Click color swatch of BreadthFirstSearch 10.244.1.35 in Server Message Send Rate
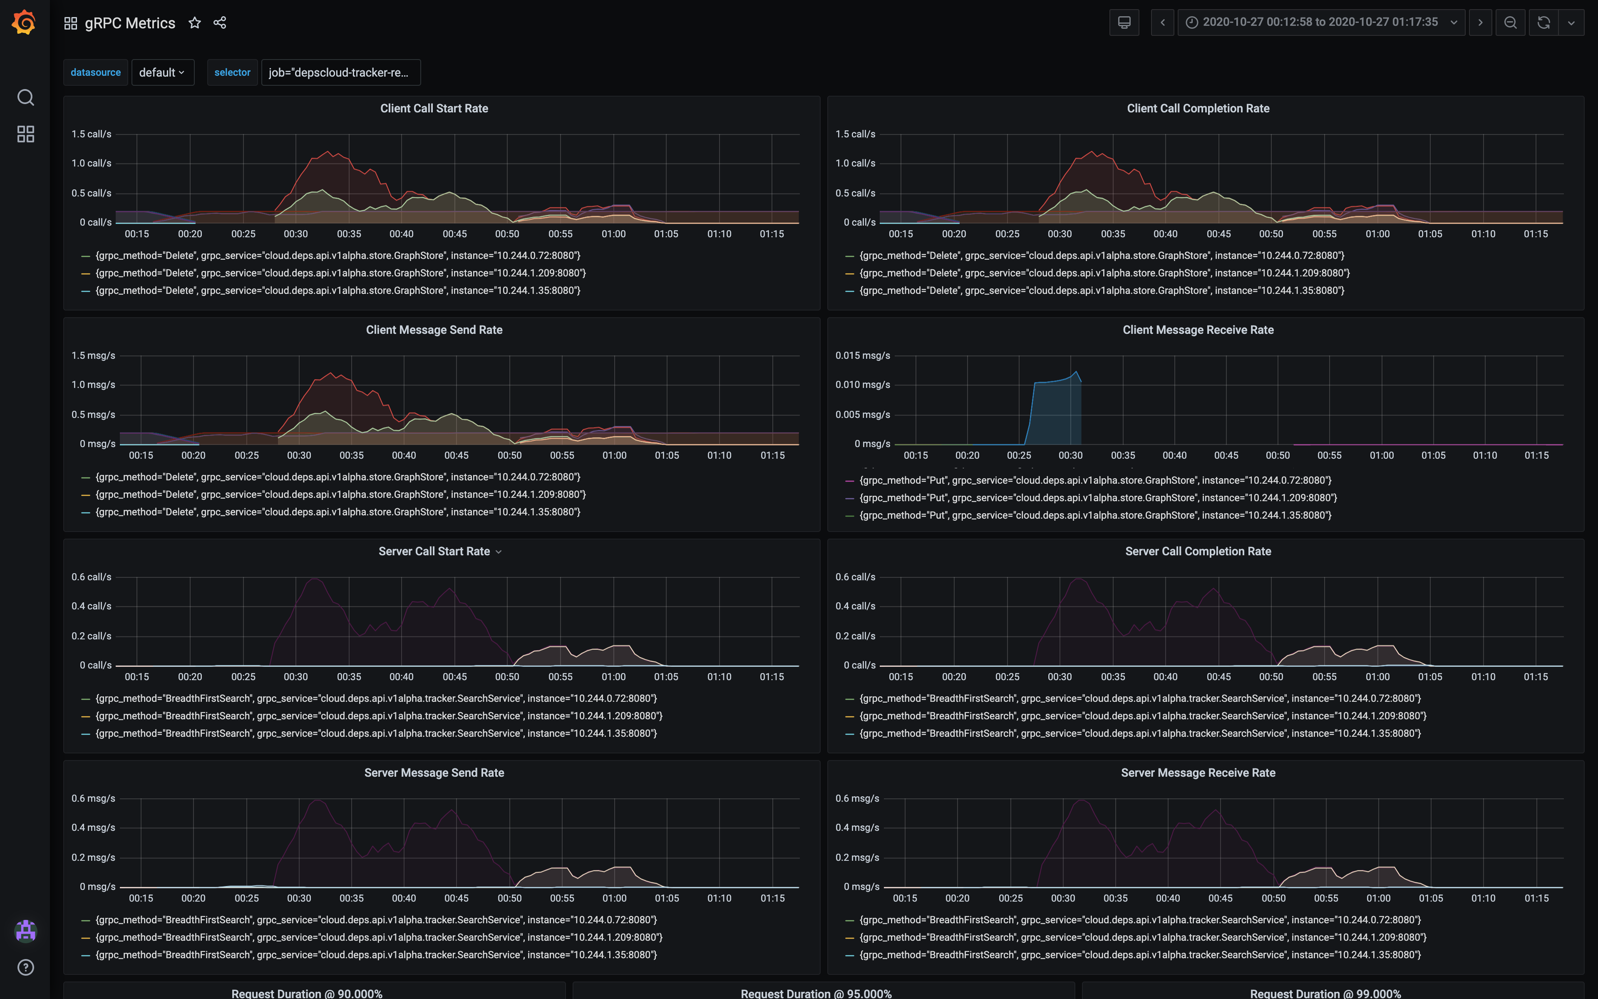The image size is (1598, 999). 85,955
